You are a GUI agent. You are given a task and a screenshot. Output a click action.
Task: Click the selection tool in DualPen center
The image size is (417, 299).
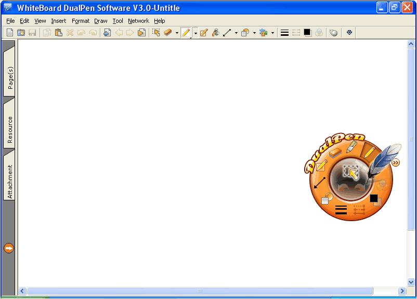click(351, 172)
